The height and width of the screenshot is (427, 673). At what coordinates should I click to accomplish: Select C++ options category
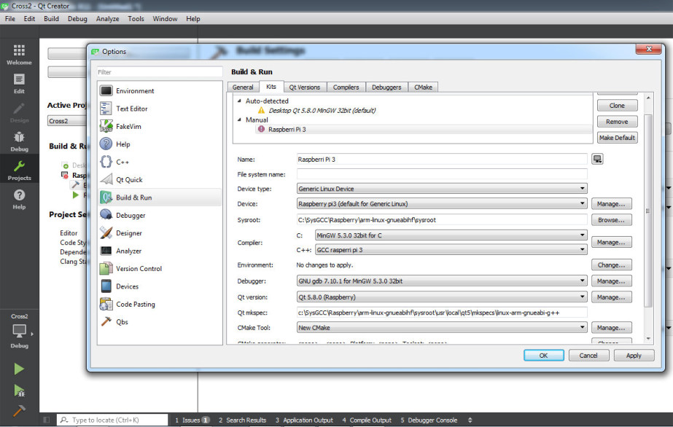pyautogui.click(x=160, y=162)
